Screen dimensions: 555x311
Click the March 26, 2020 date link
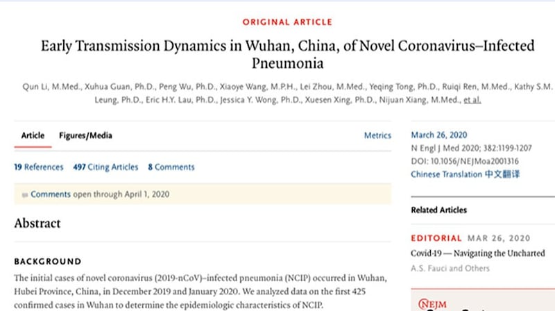439,135
